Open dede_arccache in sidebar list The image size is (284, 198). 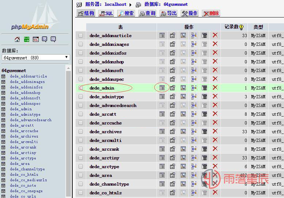(x=24, y=131)
